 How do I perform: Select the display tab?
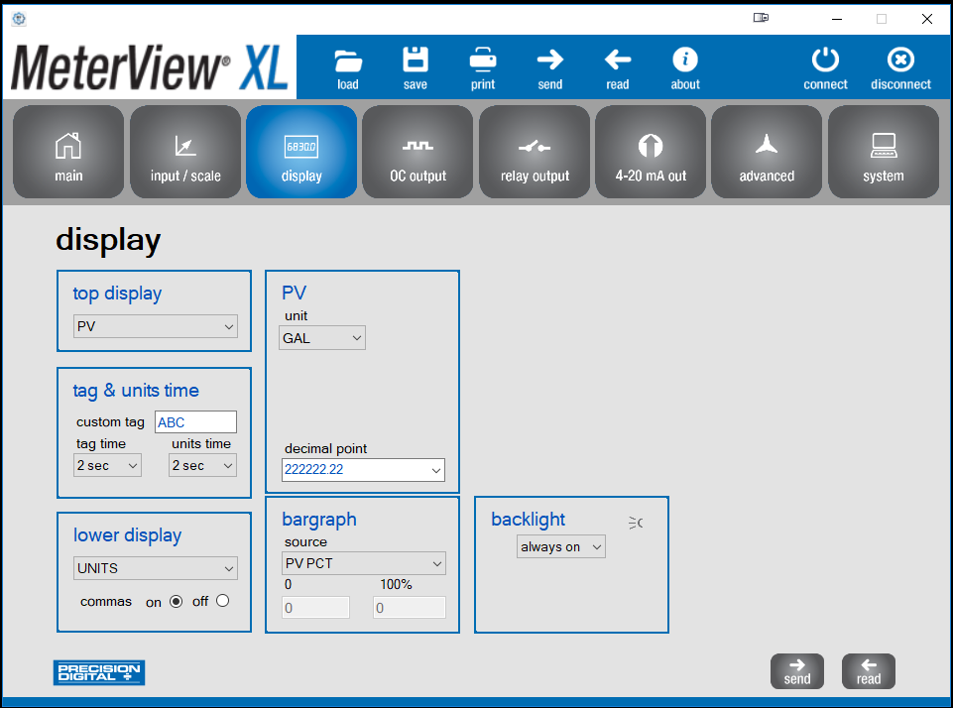pyautogui.click(x=301, y=152)
